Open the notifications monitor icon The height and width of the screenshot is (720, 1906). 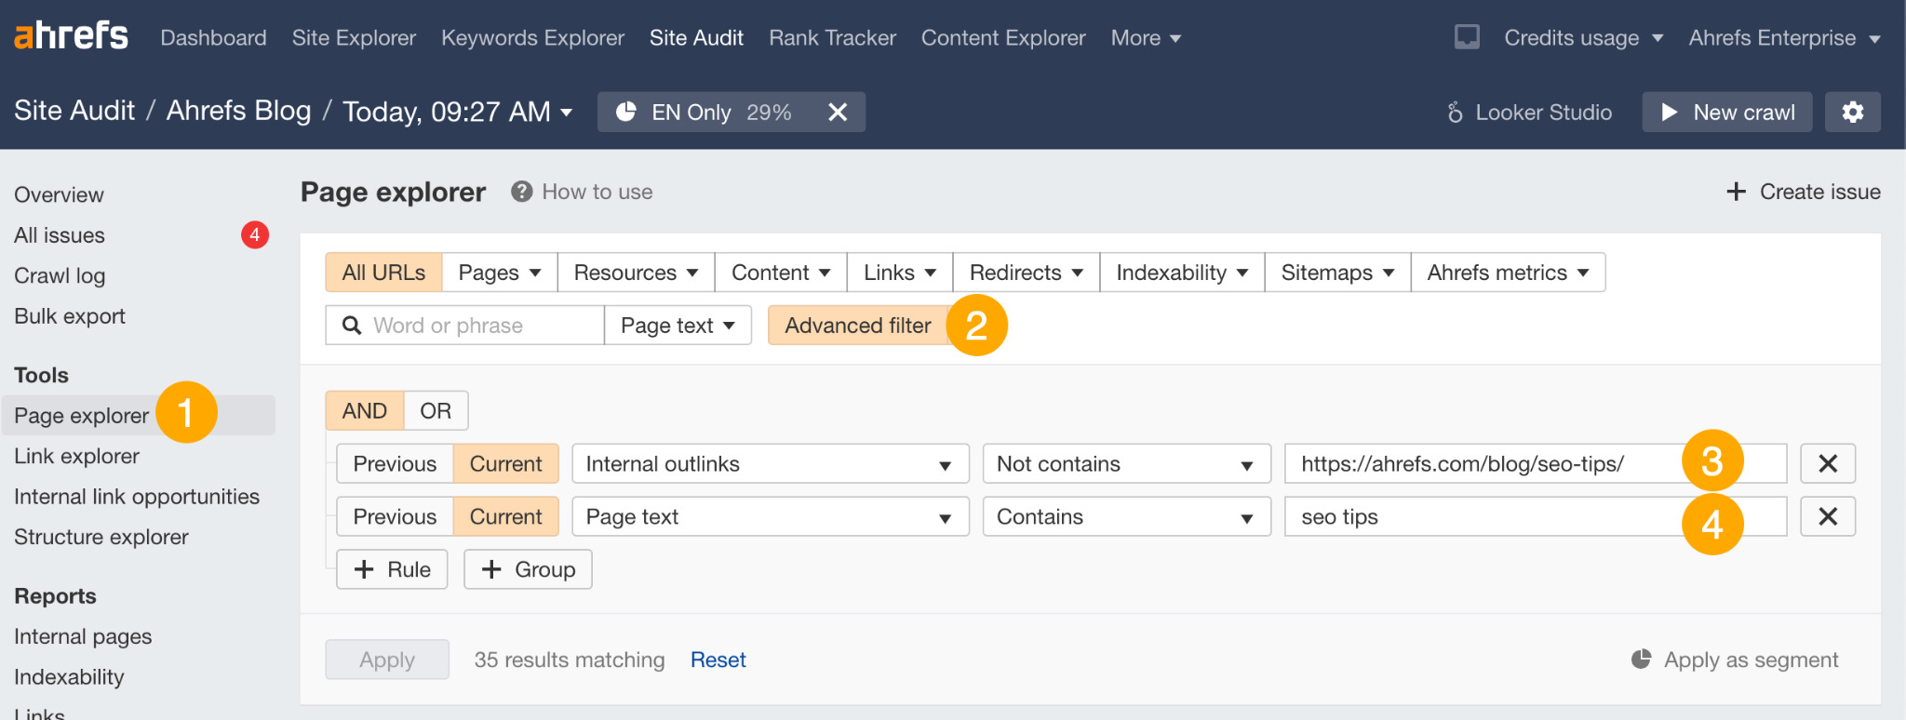point(1467,37)
